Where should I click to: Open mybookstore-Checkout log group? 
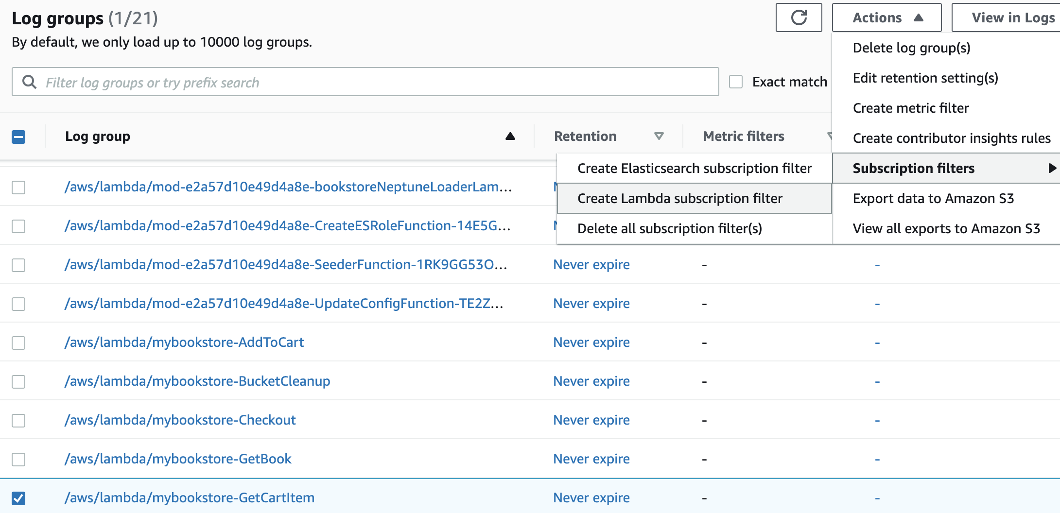point(180,420)
